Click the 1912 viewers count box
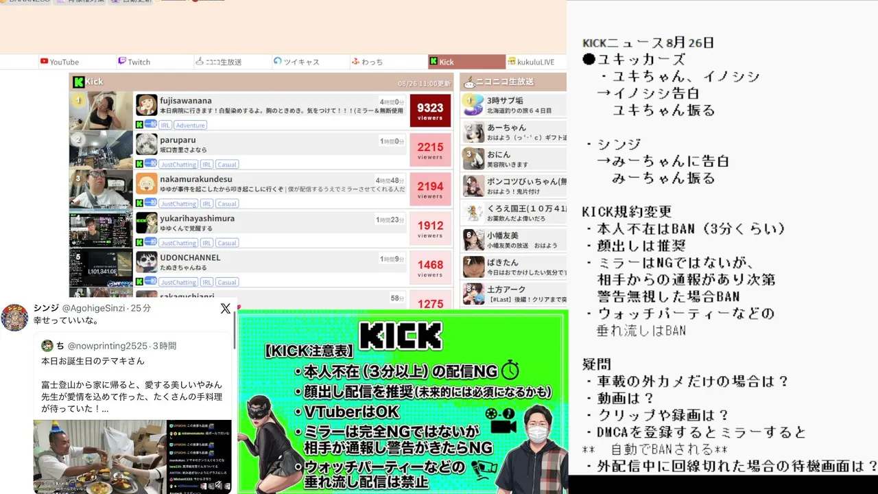 coord(430,228)
